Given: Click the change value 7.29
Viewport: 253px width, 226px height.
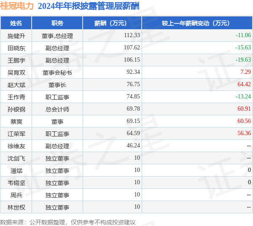Looking at the screenshot, I should click(x=245, y=72).
